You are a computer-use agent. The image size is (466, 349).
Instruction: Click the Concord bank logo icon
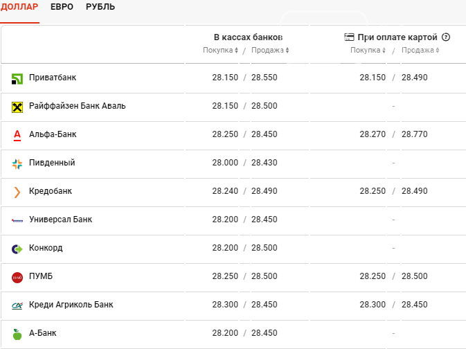click(17, 249)
